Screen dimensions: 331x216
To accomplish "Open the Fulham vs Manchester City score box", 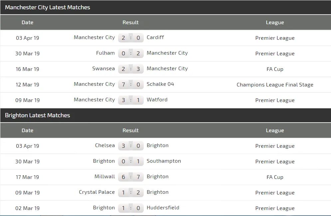I will 131,53.
